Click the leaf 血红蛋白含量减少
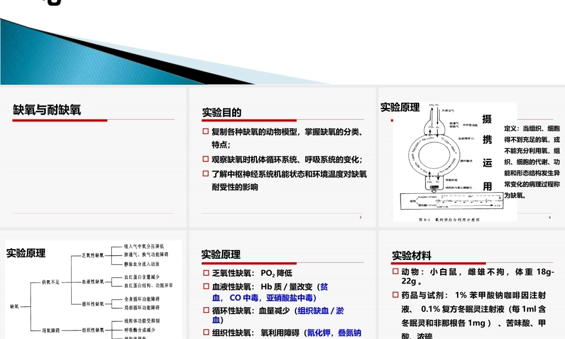The height and width of the screenshot is (339, 565). pos(142,277)
